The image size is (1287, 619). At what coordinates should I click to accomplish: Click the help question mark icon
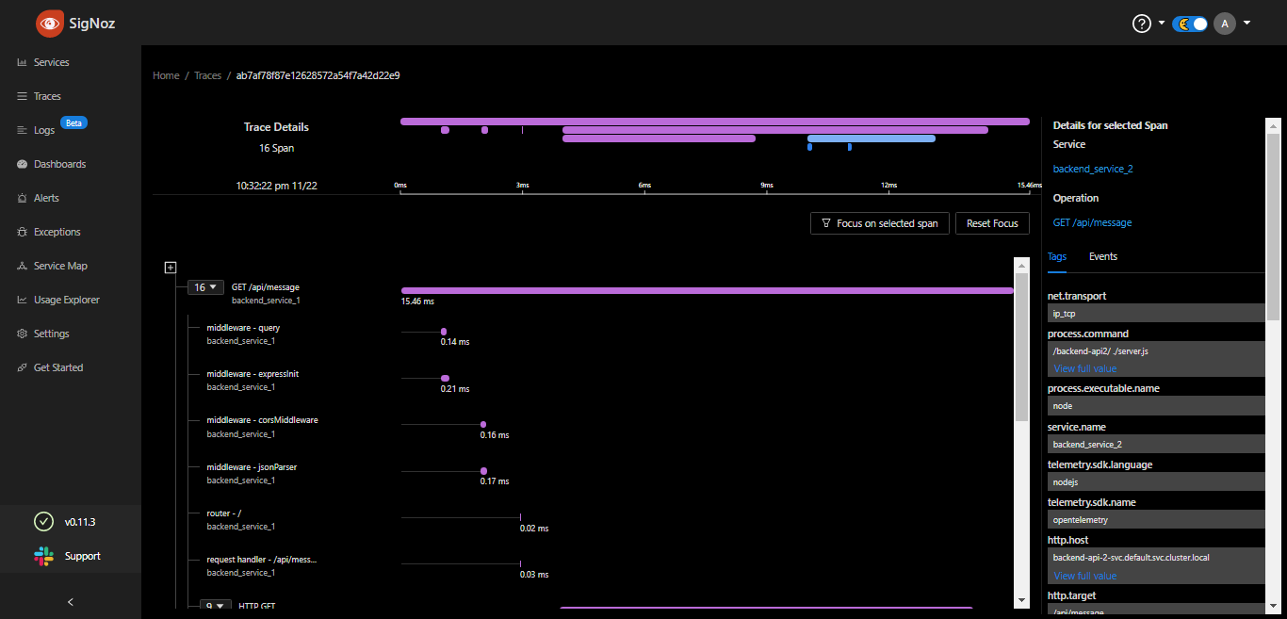pyautogui.click(x=1141, y=24)
